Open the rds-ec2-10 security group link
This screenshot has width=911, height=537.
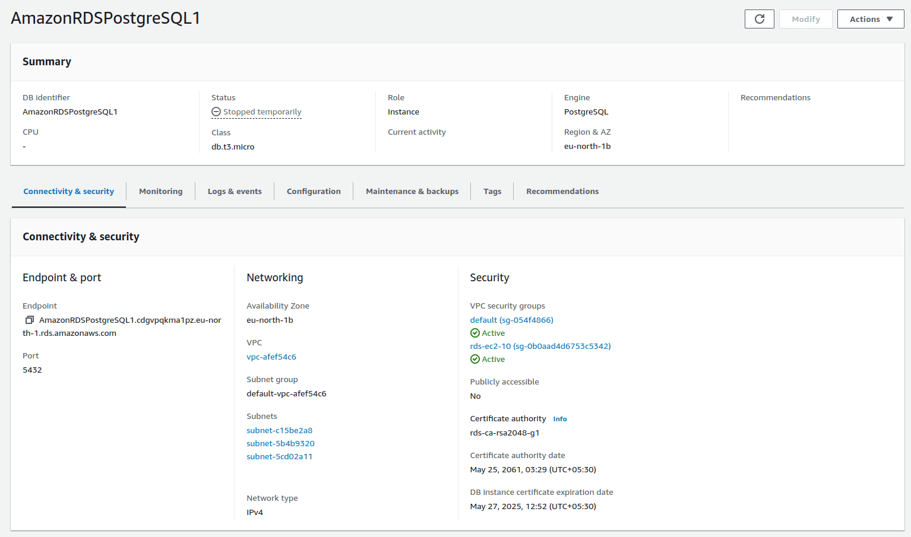pyautogui.click(x=540, y=346)
